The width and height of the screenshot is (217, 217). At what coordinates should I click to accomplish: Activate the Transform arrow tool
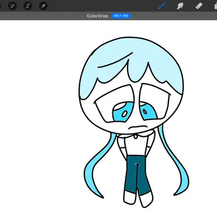point(43,6)
